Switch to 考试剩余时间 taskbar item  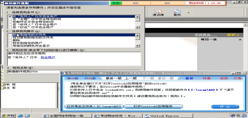118,116
